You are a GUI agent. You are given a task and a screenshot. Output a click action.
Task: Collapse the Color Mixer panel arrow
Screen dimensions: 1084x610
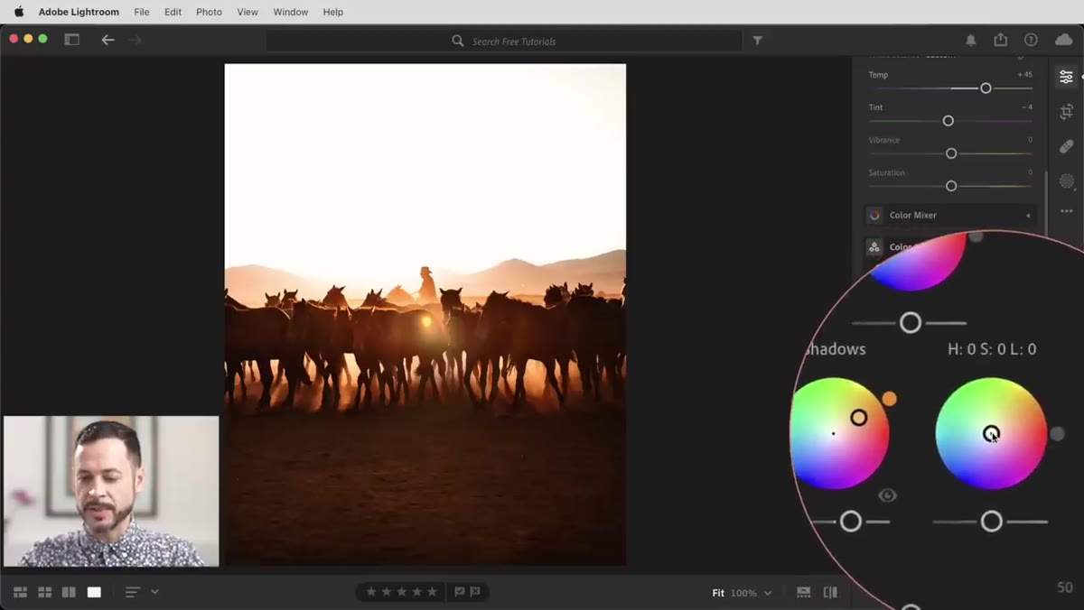[x=1028, y=216]
